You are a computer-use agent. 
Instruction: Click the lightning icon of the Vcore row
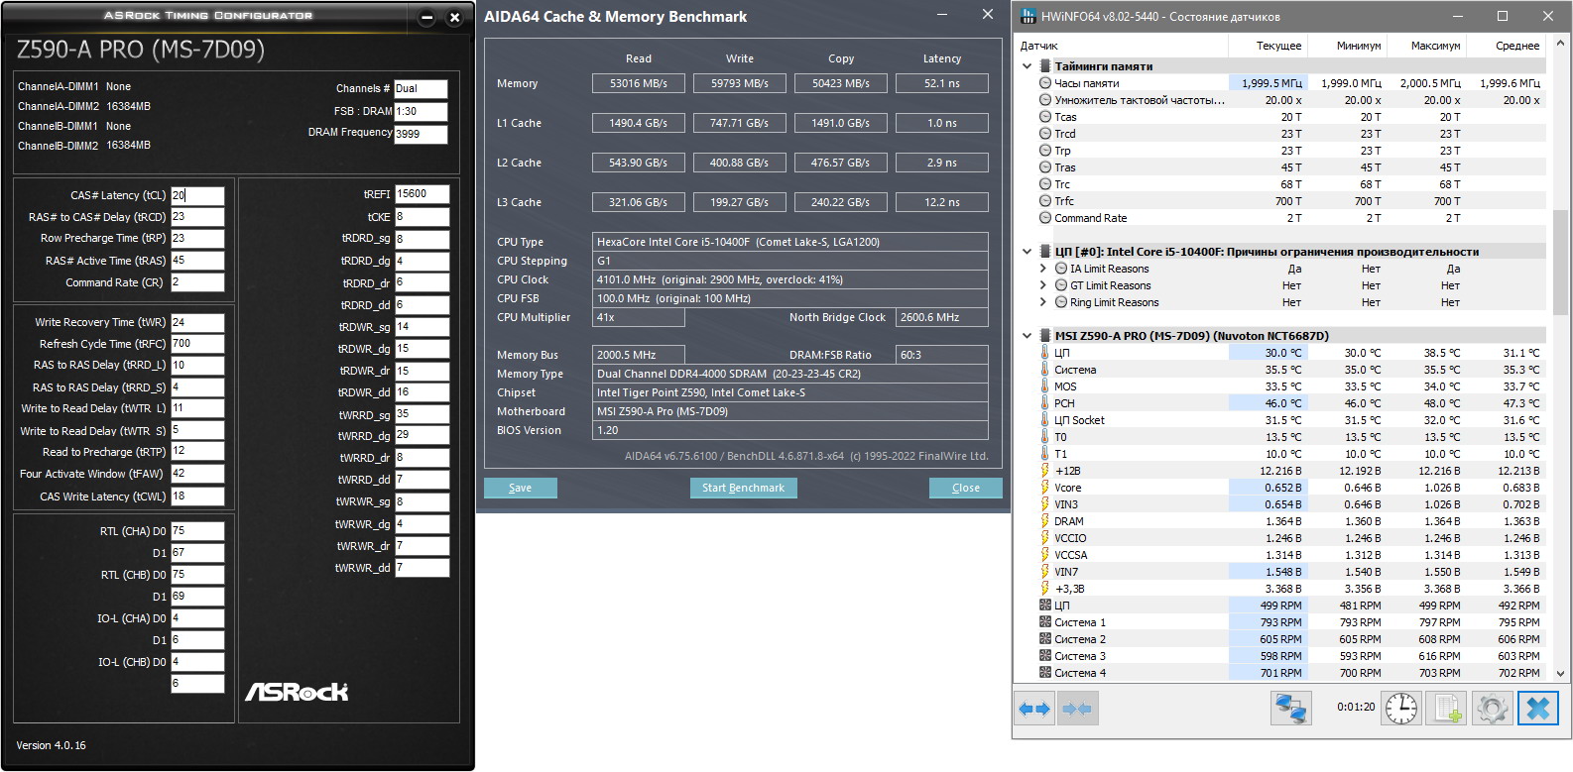click(1045, 488)
